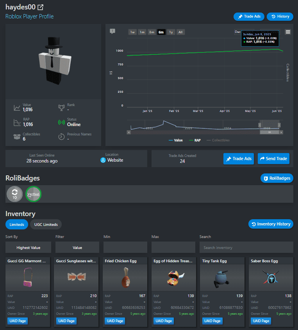The width and height of the screenshot is (298, 330).
Task: Click the Rank trophy icon
Action: [61, 108]
